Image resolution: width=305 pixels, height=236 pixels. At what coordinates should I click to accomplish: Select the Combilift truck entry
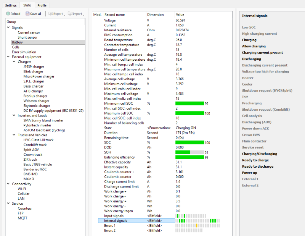click(35, 145)
